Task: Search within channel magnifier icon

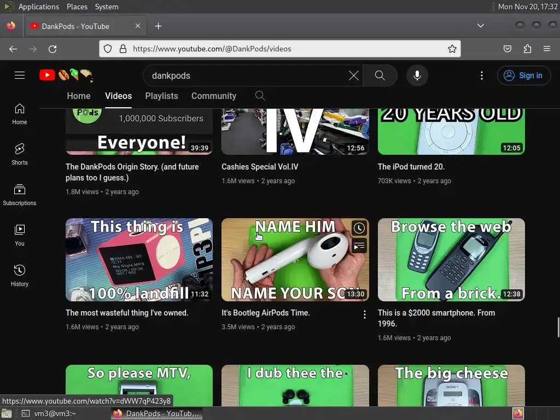Action: 260,96
